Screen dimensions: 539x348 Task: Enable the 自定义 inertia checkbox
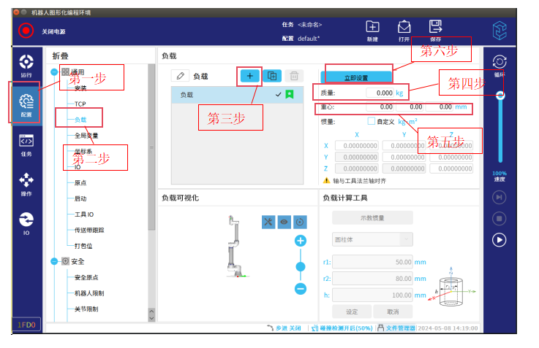tap(371, 121)
